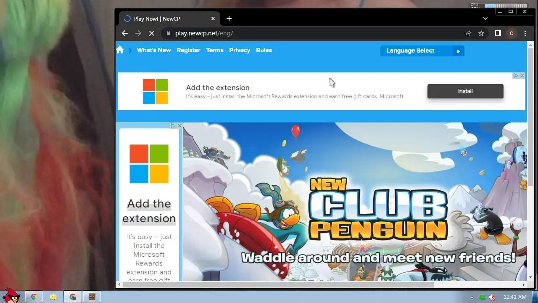Close the Play Now! NewCP tab

[213, 19]
